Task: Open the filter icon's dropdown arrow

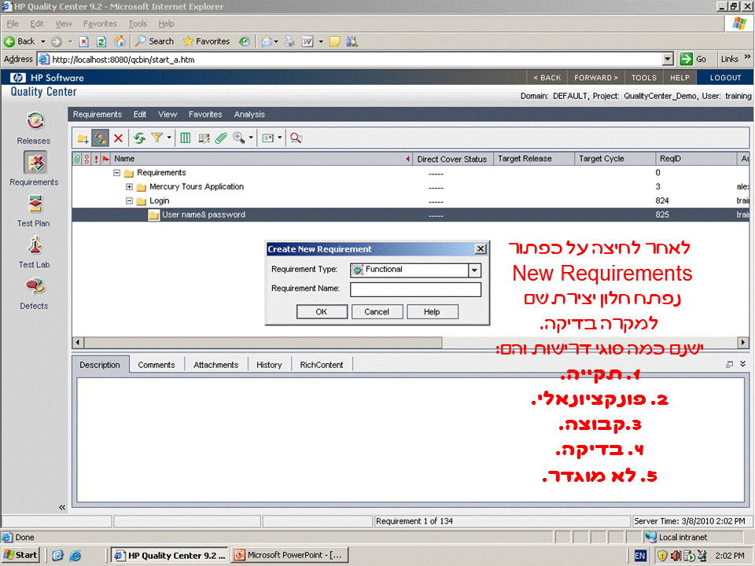Action: pyautogui.click(x=169, y=138)
